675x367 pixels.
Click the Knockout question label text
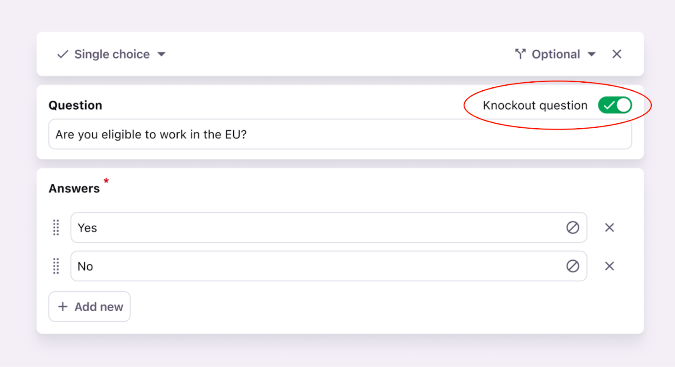click(x=535, y=105)
